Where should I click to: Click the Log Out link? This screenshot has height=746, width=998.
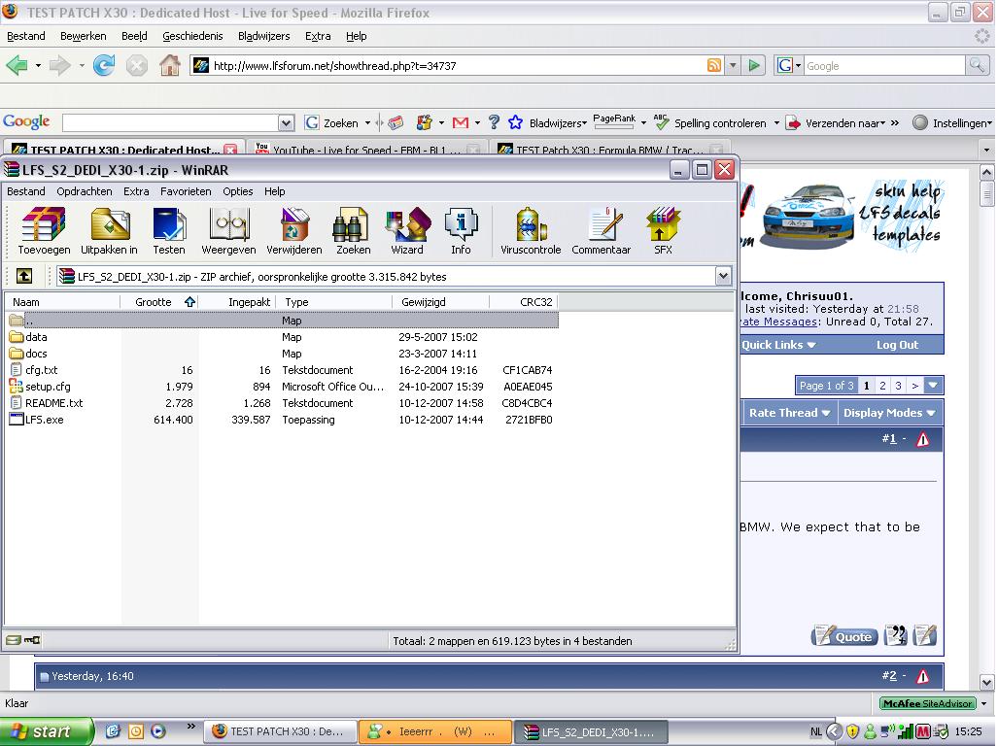pos(897,346)
